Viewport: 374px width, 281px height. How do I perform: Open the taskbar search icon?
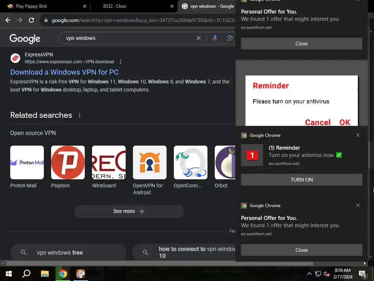[26, 274]
